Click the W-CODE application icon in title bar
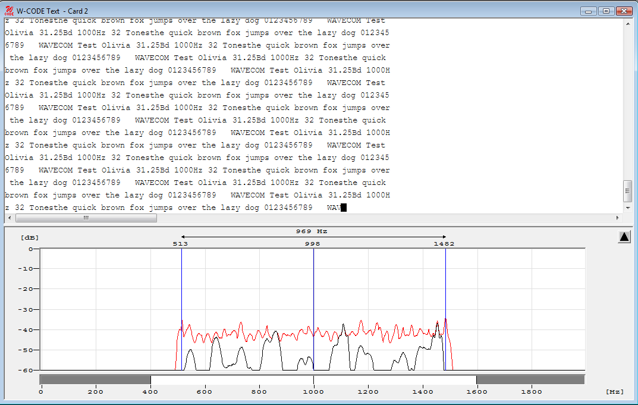638x405 pixels. pyautogui.click(x=9, y=11)
